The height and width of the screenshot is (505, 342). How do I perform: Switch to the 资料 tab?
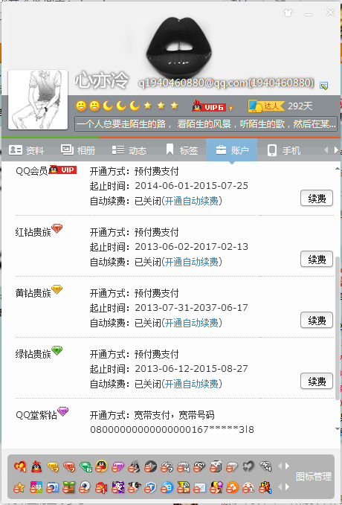pos(26,150)
